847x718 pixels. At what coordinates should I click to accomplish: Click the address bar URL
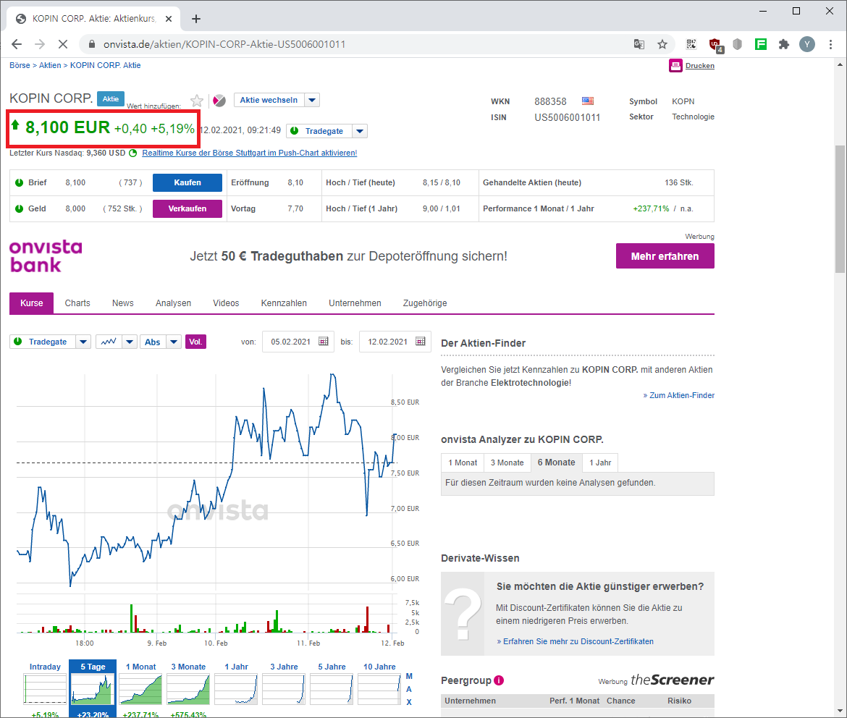224,44
